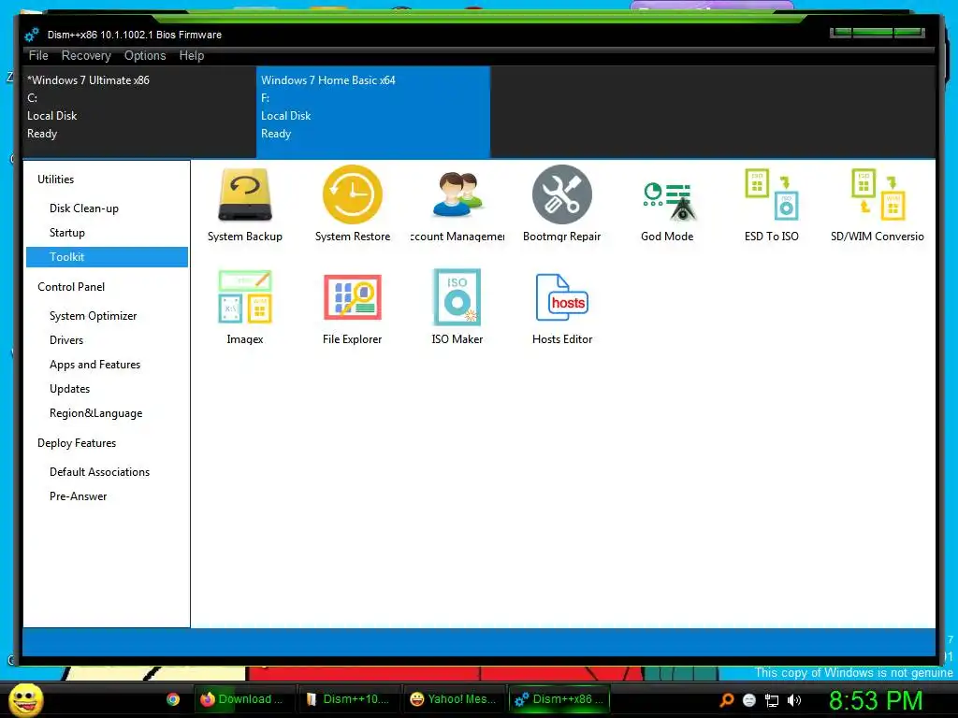Click the round face tray icon
This screenshot has height=718, width=958.
(749, 701)
